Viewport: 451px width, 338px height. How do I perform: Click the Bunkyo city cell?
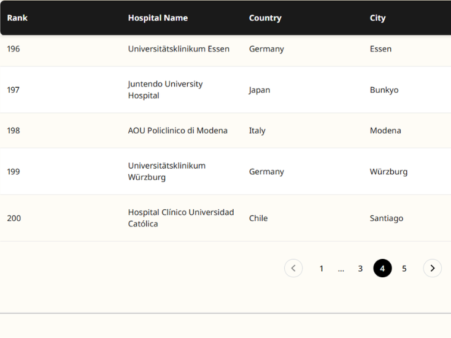pos(384,90)
